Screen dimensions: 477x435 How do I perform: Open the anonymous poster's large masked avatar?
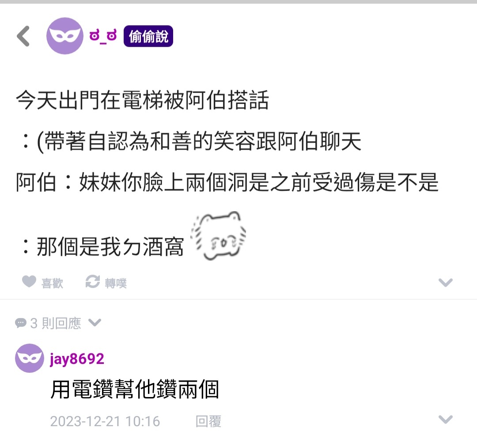click(65, 36)
